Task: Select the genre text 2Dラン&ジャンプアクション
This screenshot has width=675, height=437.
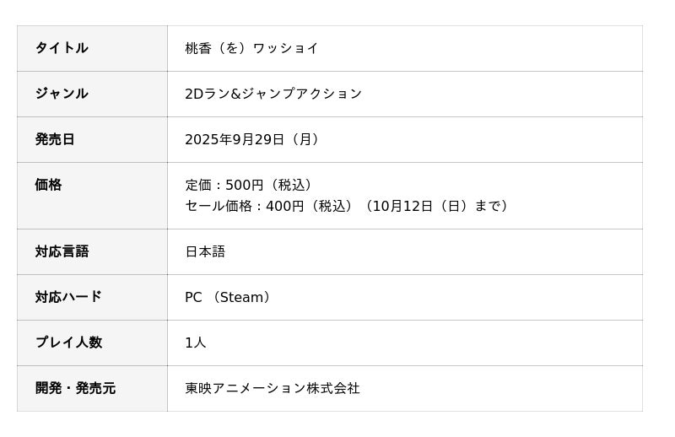Action: coord(273,94)
